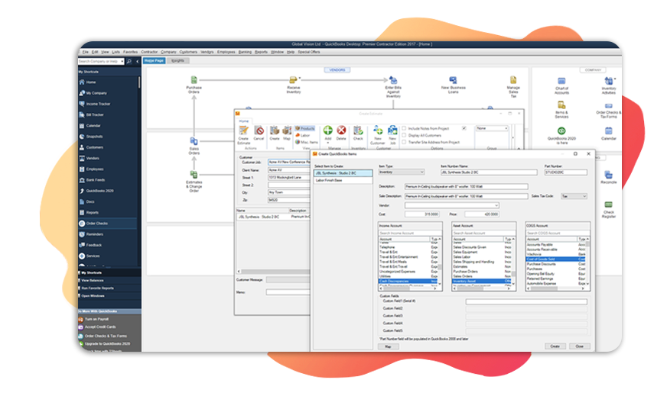667x396 pixels.
Task: Click search magnifier icon in sidebar
Action: coord(129,62)
